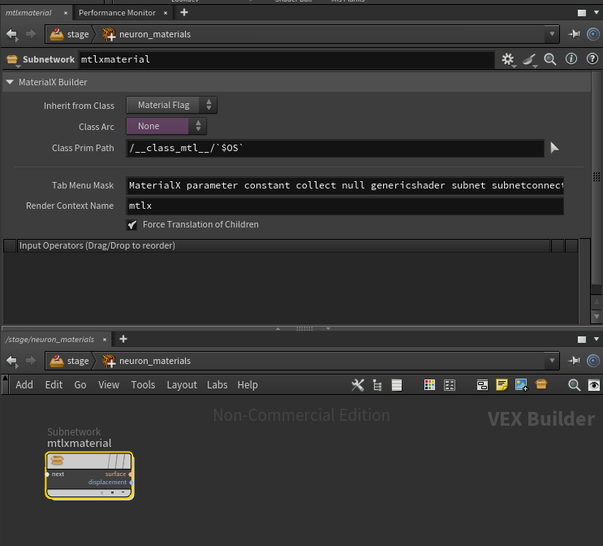This screenshot has height=546, width=603.
Task: Click the stage breadcrumb in the parameter pane path
Action: click(x=69, y=34)
